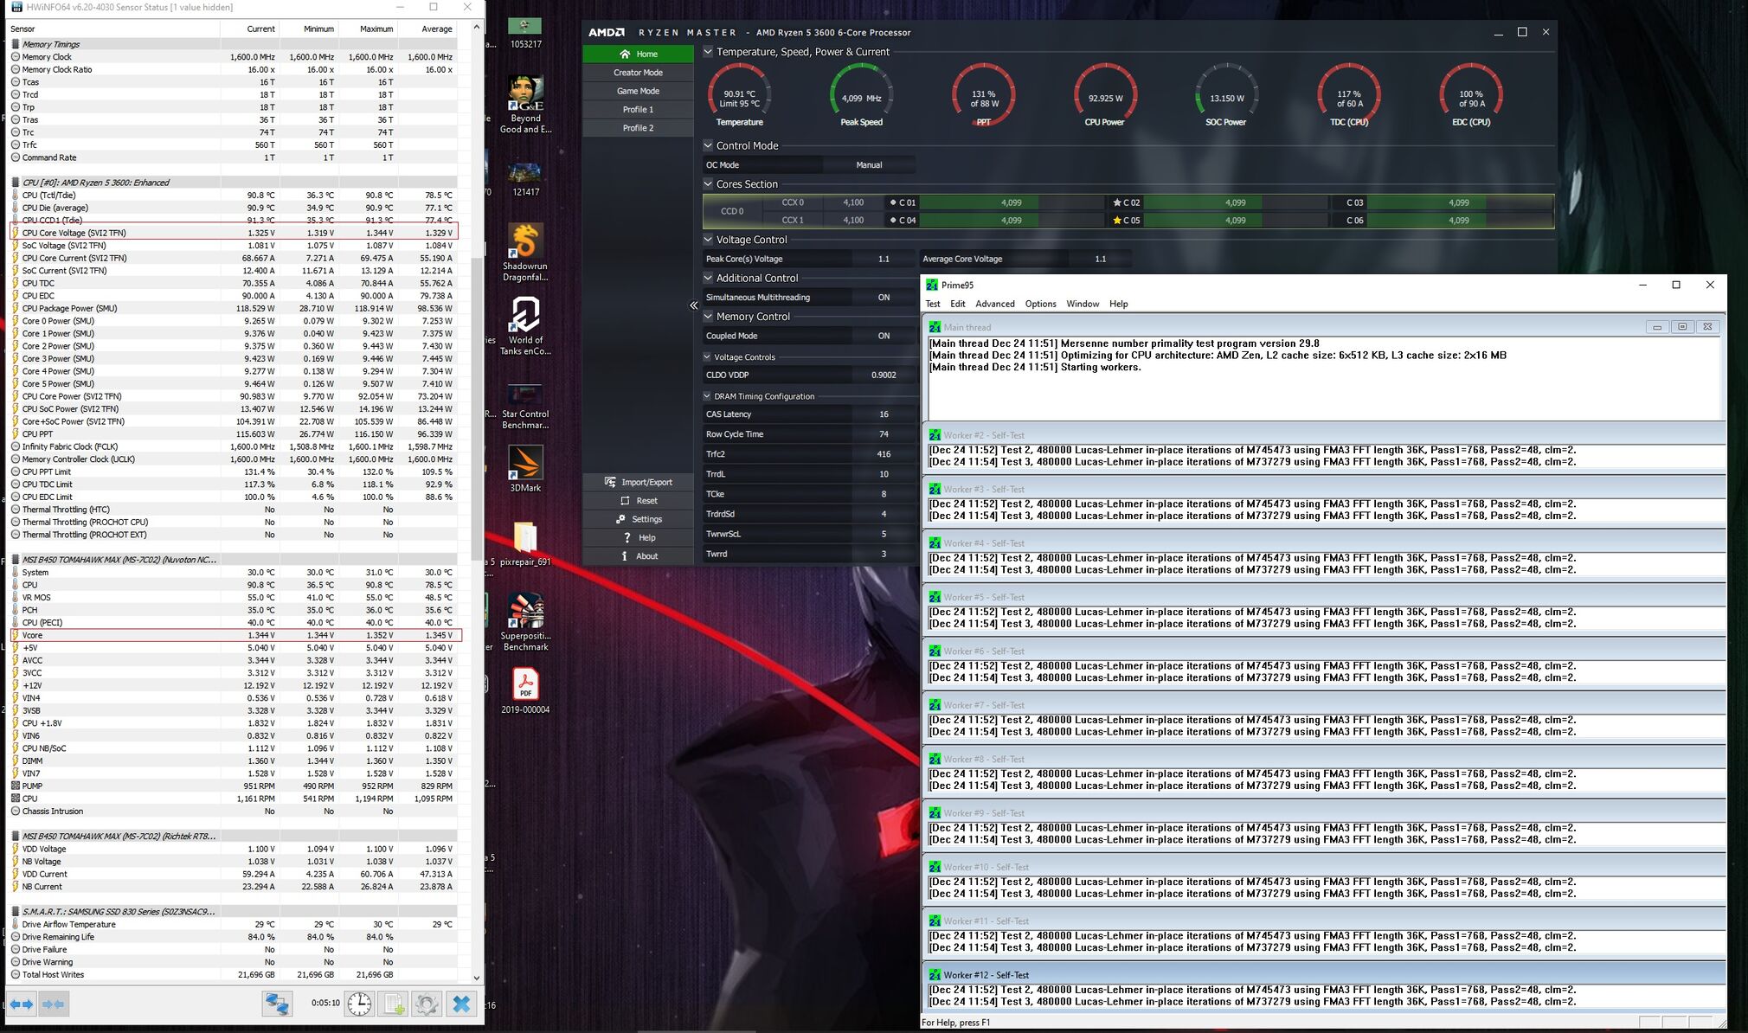
Task: Start HWiNFO logging with sheet-plus icon
Action: 393,1004
